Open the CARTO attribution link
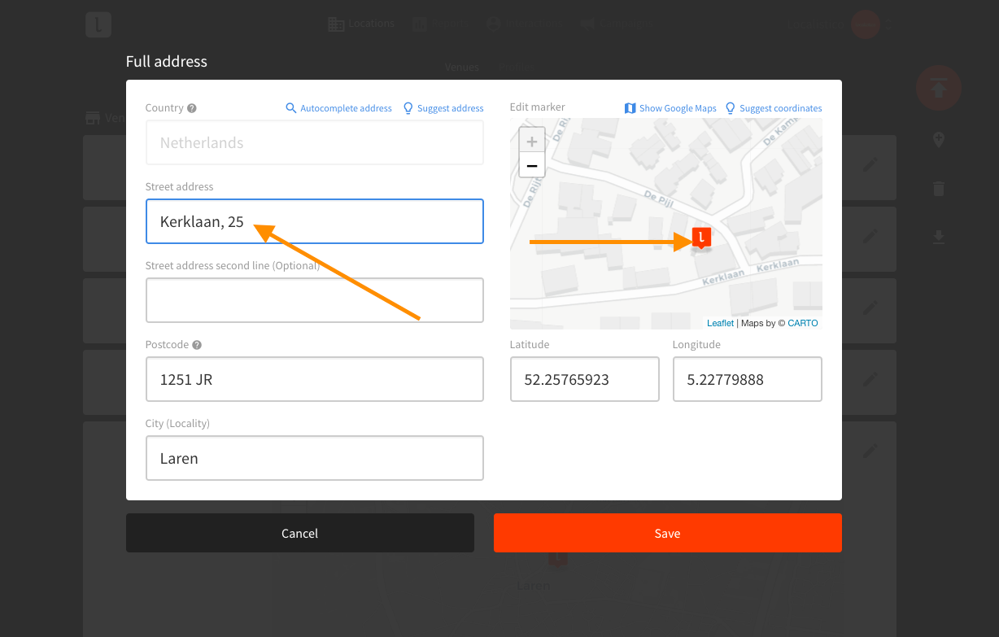Image resolution: width=999 pixels, height=637 pixels. pyautogui.click(x=803, y=323)
